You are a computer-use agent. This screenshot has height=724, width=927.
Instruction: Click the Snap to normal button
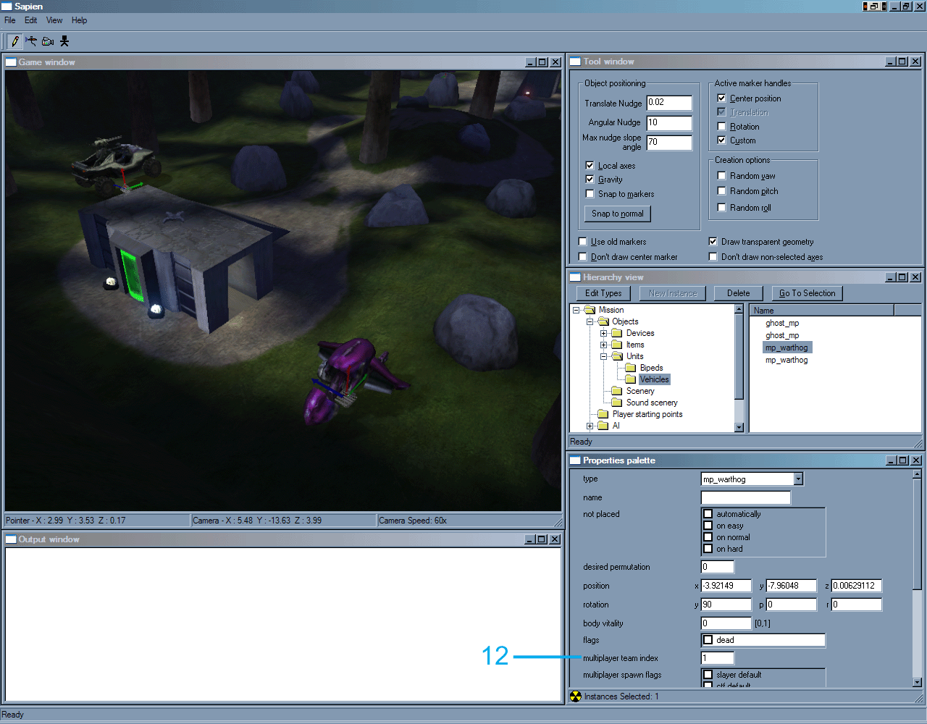click(618, 214)
